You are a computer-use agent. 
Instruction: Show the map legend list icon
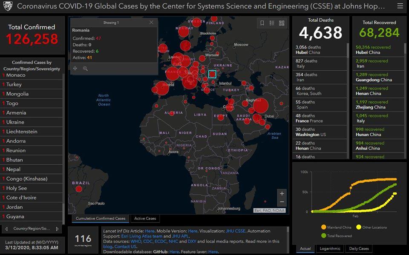tap(272, 23)
